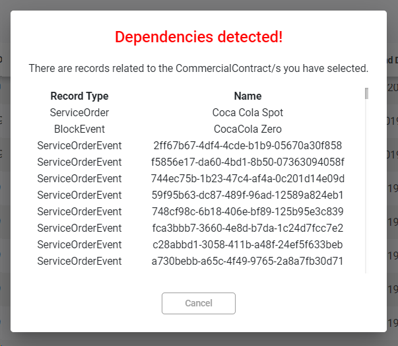Click ServiceOrderEvent type beside the 2ff67b67 record
This screenshot has height=346, width=398.
pos(79,145)
